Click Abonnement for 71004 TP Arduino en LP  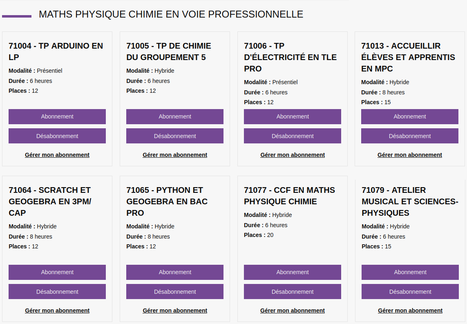(x=57, y=116)
